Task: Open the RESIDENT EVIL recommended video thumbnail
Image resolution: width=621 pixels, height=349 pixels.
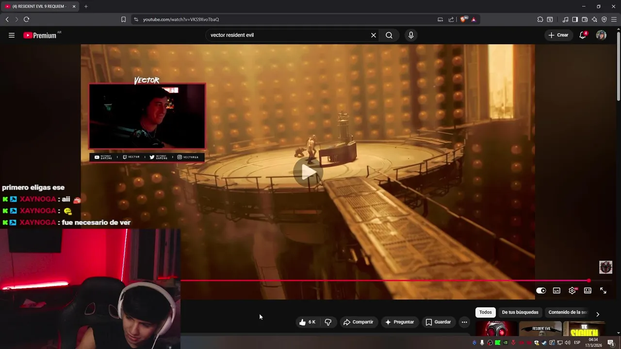Action: coord(540,329)
